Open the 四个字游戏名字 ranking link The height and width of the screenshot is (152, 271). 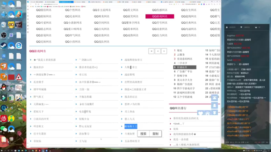[x=186, y=88]
